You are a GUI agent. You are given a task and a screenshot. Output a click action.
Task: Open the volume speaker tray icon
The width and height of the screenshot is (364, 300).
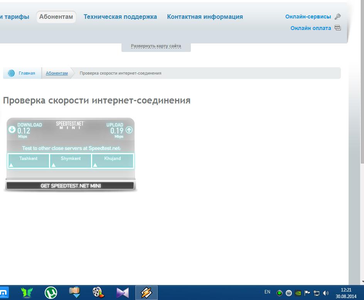[x=326, y=293]
